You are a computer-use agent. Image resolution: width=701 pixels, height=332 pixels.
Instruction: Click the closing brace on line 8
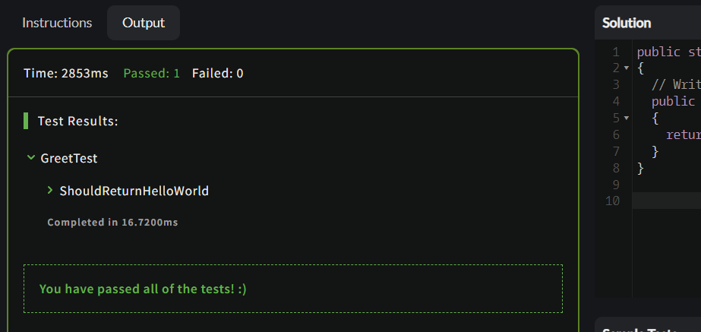(640, 168)
